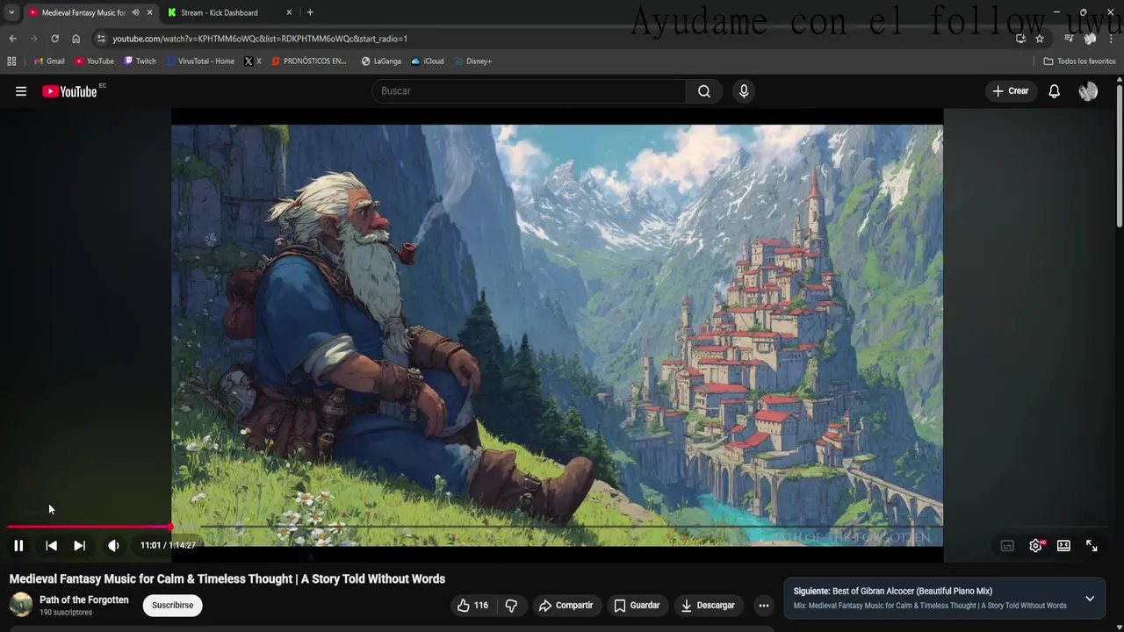Screen dimensions: 1124x632
Task: Like the video with thumbs up
Action: (x=472, y=606)
